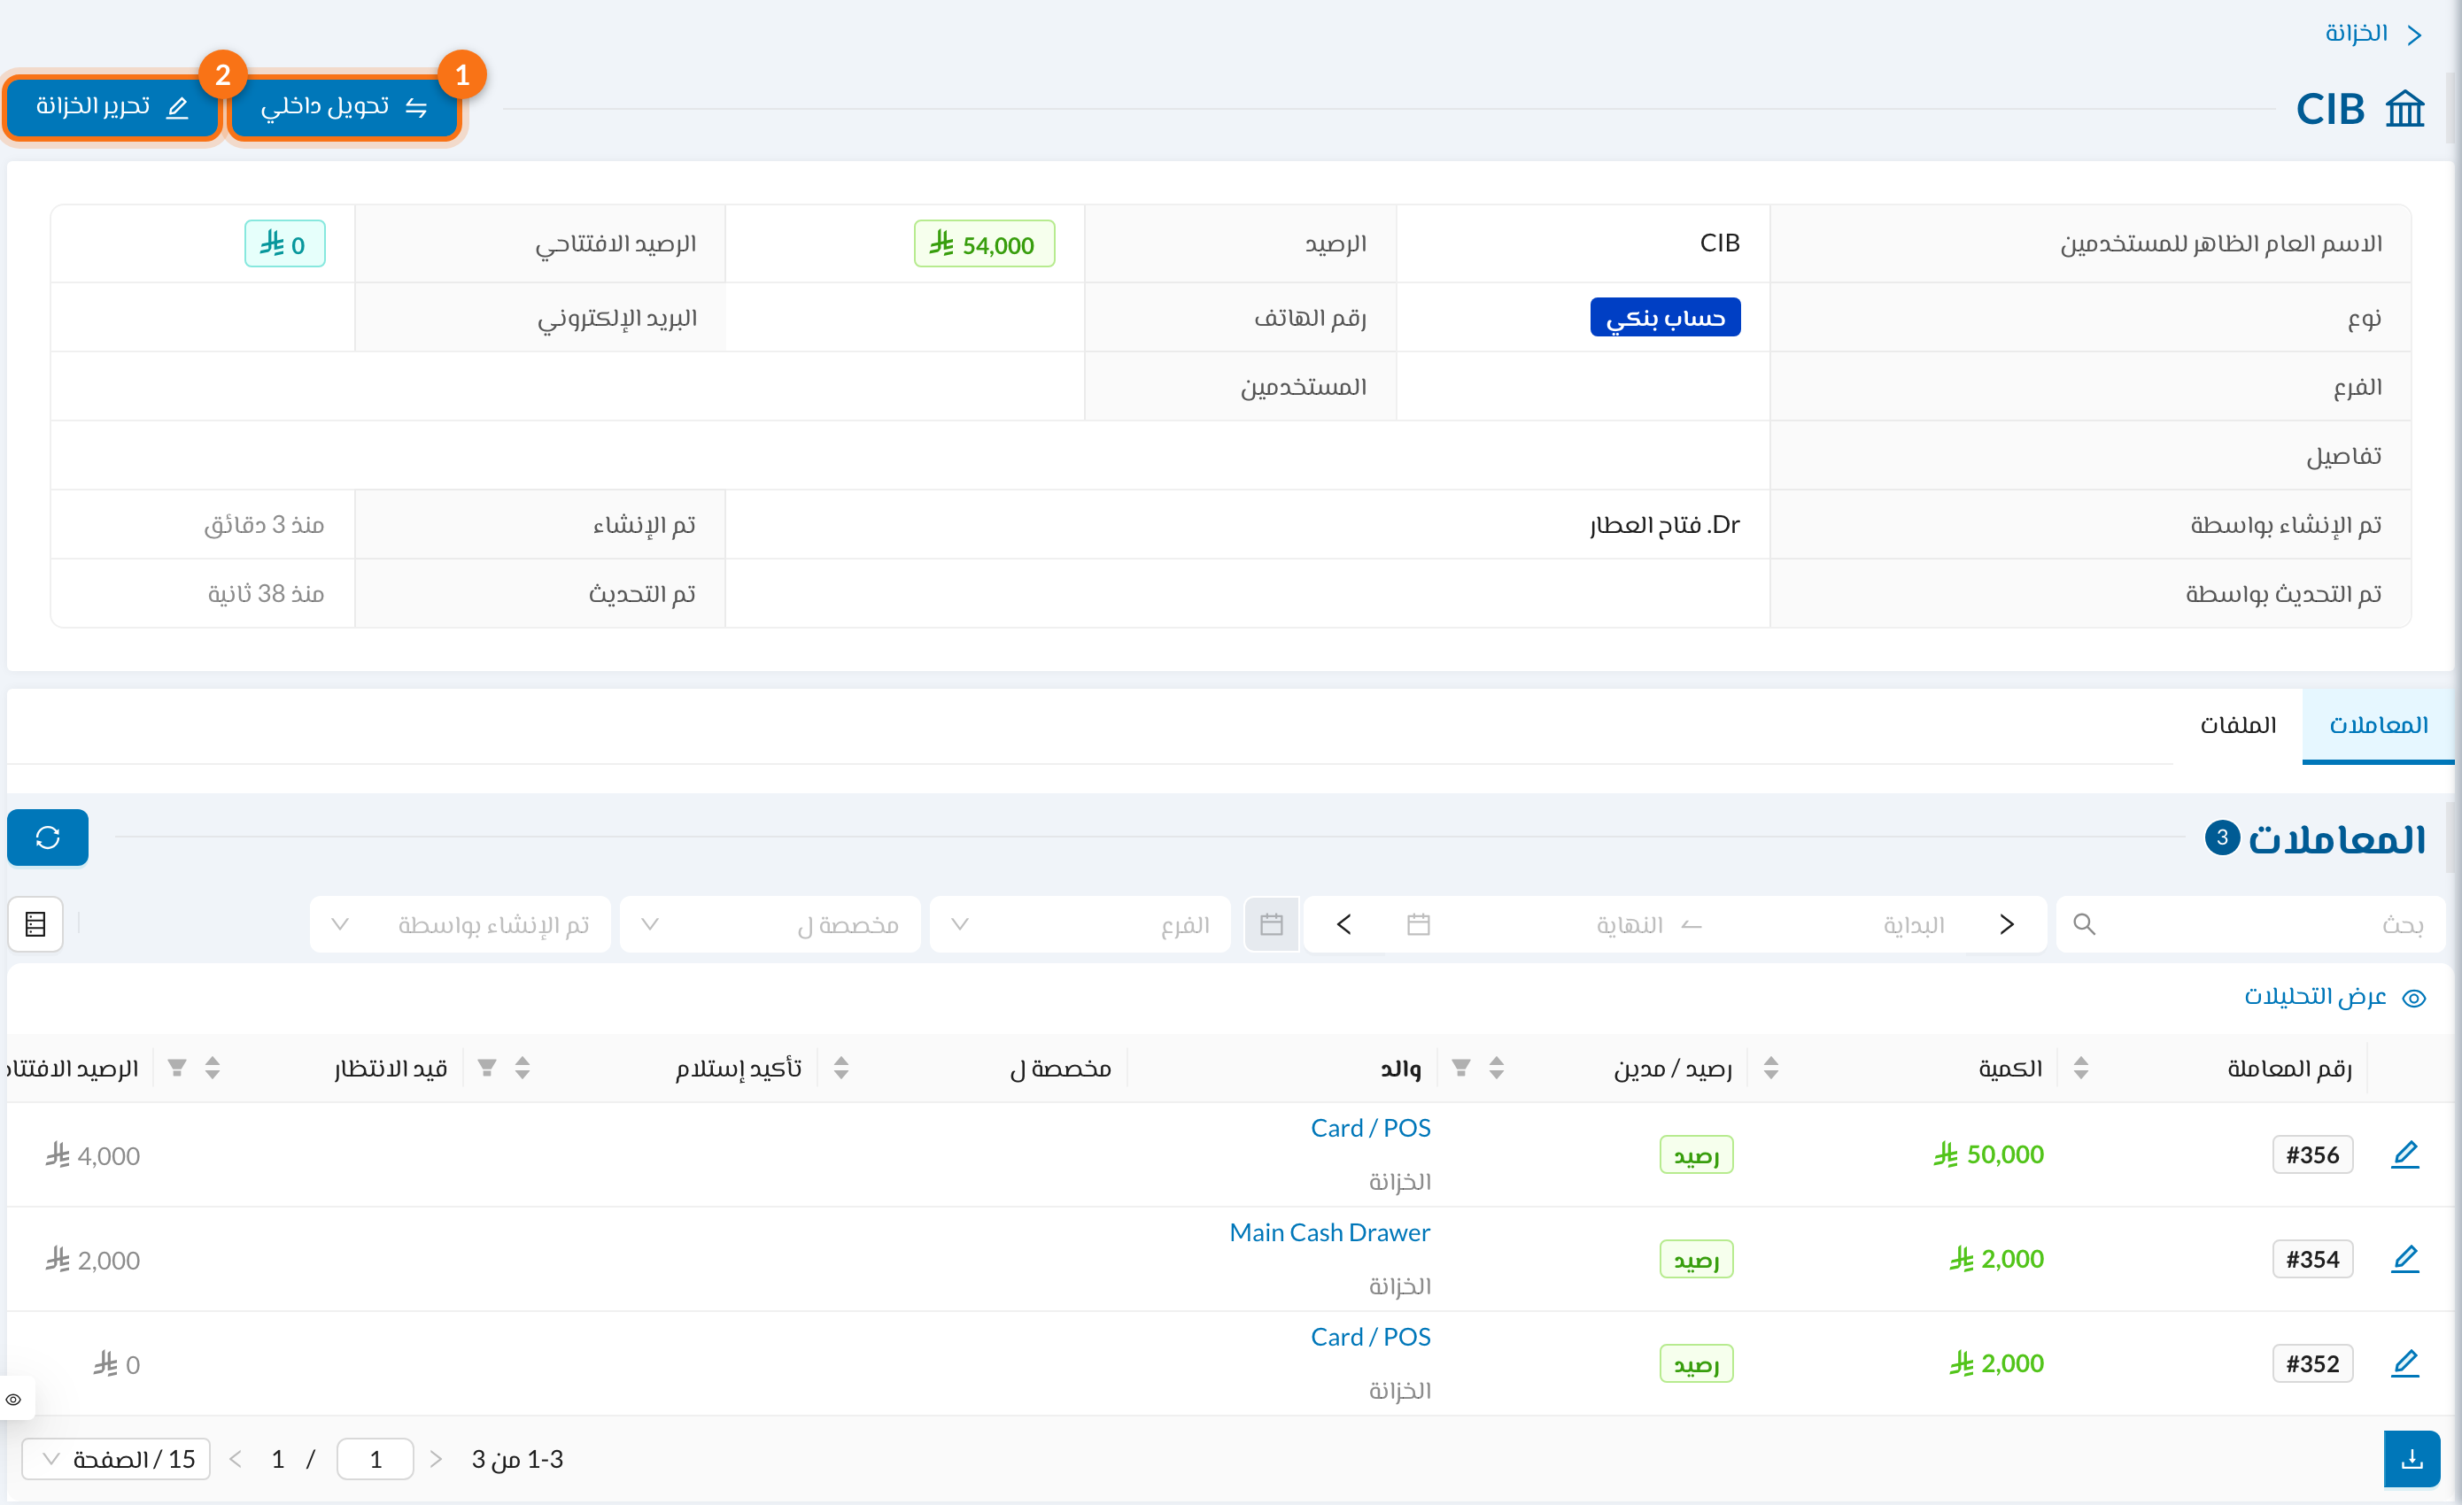Sort by تأكيد إستلام column
Viewport: 2462px width, 1505px height.
[841, 1068]
